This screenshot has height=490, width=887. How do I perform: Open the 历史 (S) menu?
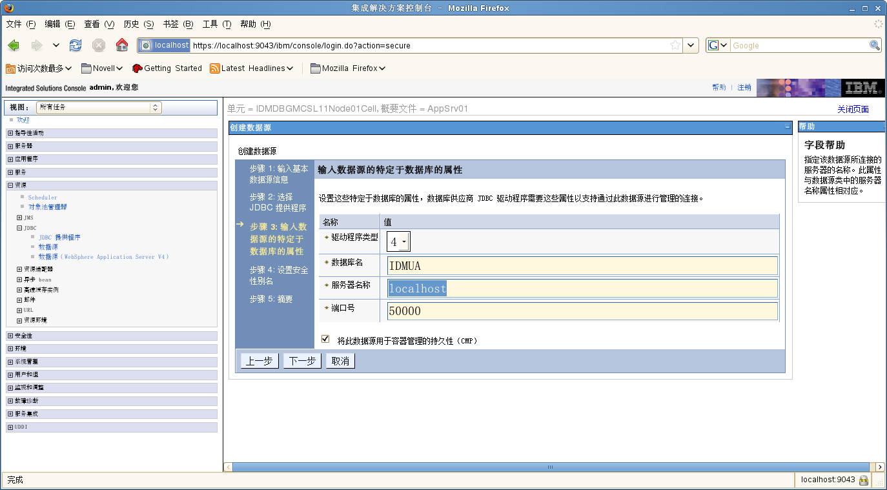(138, 24)
